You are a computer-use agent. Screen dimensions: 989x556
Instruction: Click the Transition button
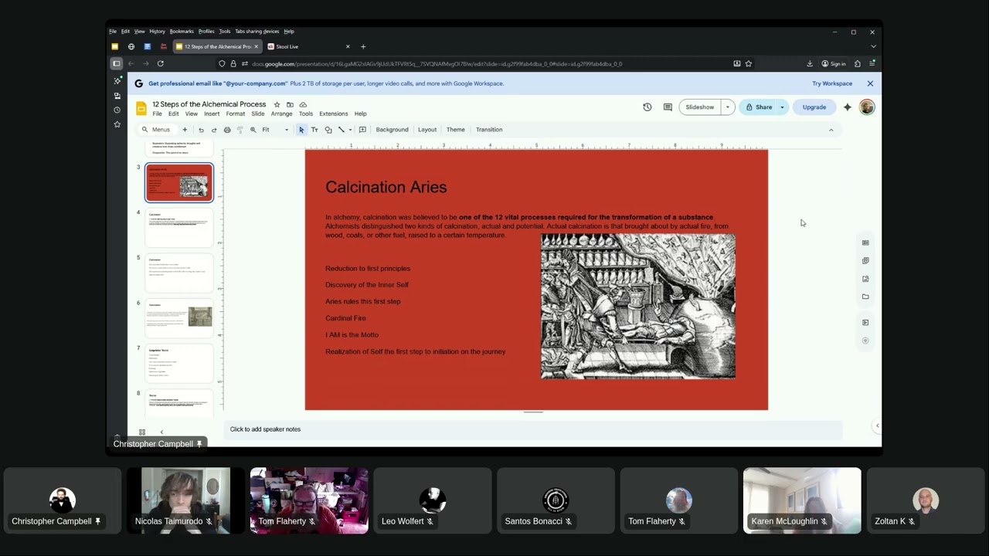tap(489, 130)
